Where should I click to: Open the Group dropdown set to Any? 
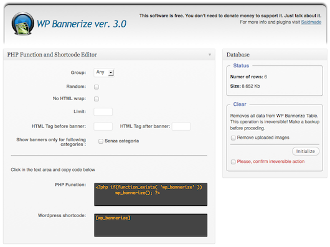tap(104, 73)
